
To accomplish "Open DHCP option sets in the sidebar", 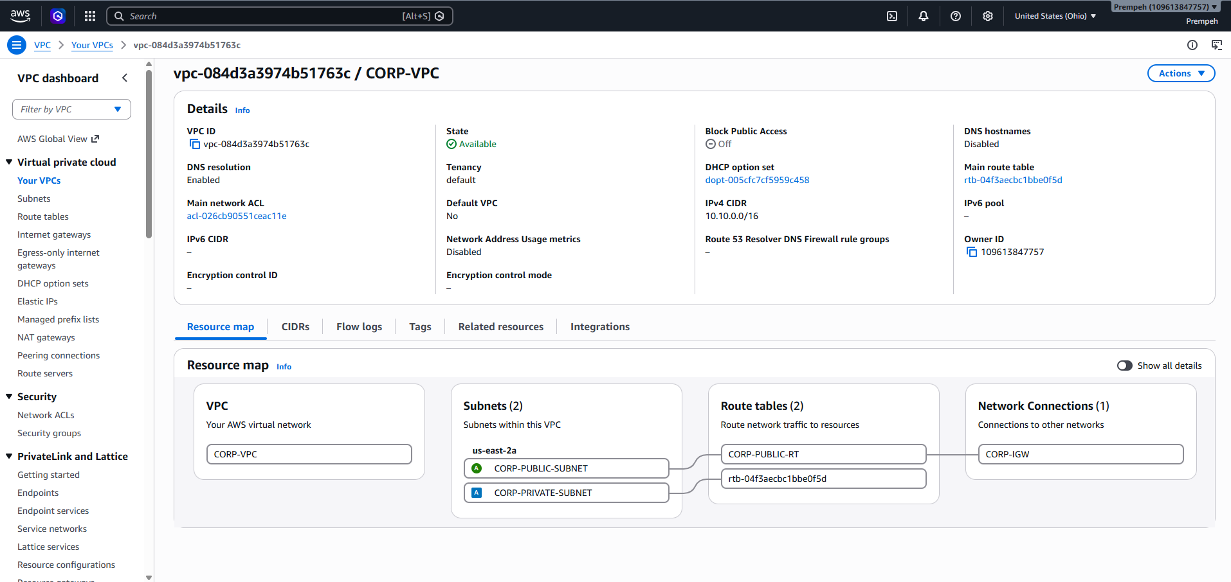I will (53, 283).
